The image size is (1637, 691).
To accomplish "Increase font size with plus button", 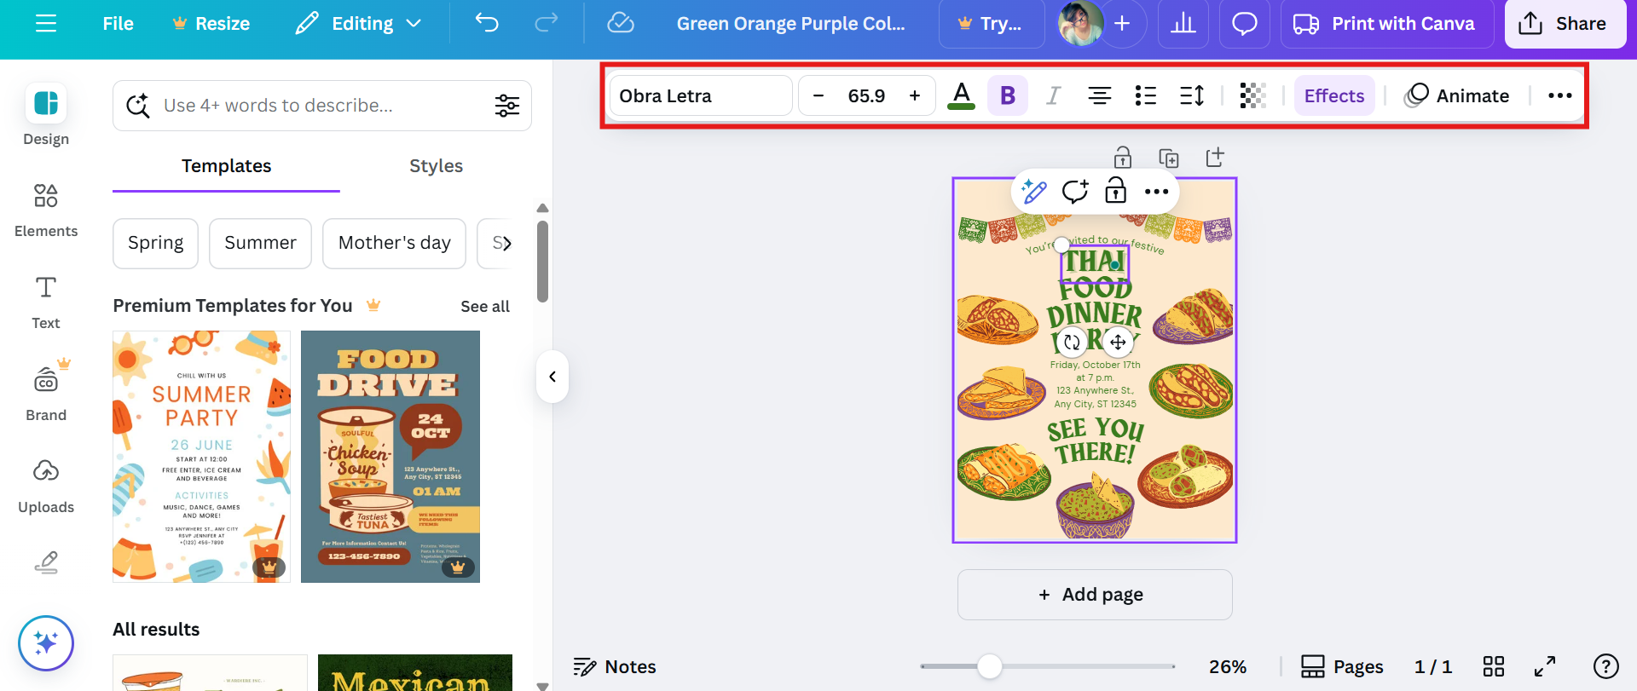I will pyautogui.click(x=915, y=95).
